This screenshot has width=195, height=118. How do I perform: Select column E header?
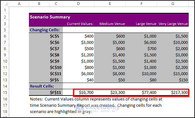[110, 4]
